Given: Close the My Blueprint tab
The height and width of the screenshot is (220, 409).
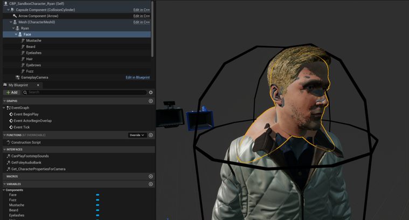Looking at the screenshot, I should pyautogui.click(x=38, y=85).
